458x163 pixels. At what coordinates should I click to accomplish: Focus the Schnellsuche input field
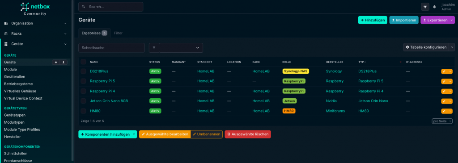tap(111, 47)
